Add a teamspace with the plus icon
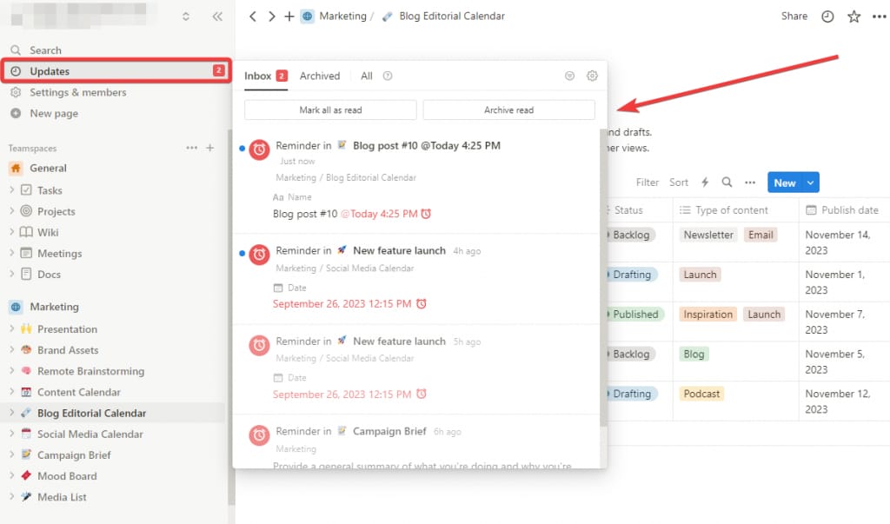Viewport: 890px width, 524px height. pos(209,149)
